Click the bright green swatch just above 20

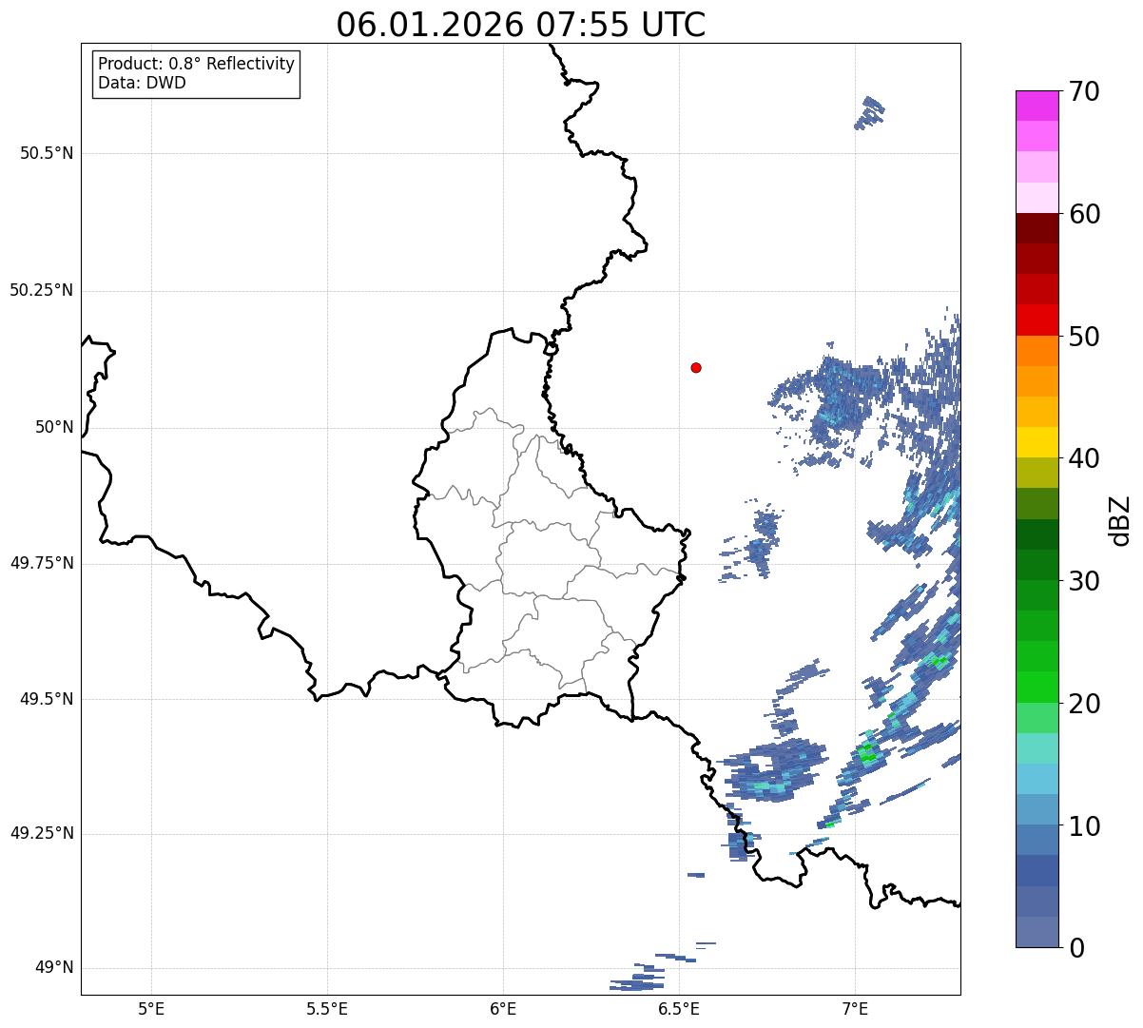point(1036,688)
